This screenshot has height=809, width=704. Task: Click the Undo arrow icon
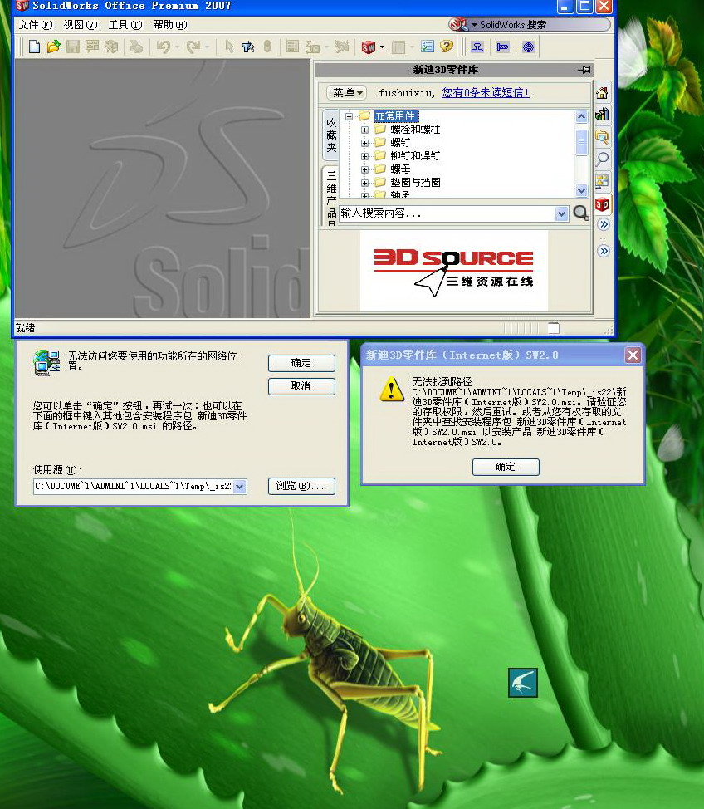[x=164, y=47]
